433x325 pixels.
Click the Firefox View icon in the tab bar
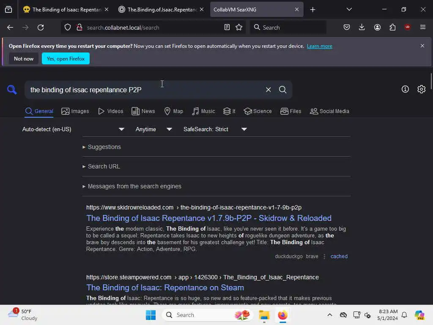(x=8, y=9)
